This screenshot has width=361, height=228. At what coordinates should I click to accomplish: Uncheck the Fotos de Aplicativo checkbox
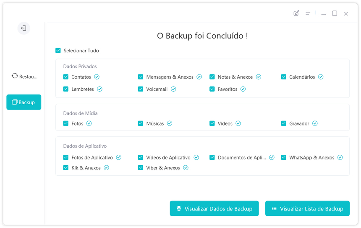coord(66,157)
